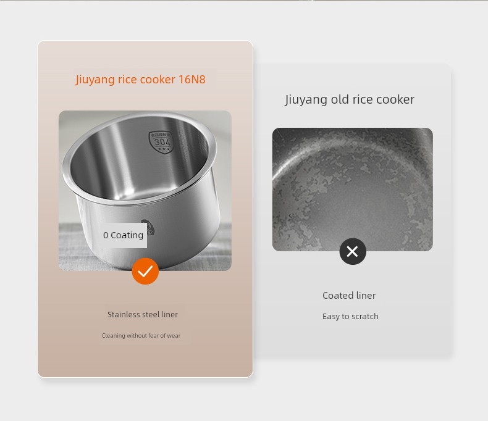Screen dimensions: 488x421
Task: Click the 'Coated liner' label
Action: 349,296
